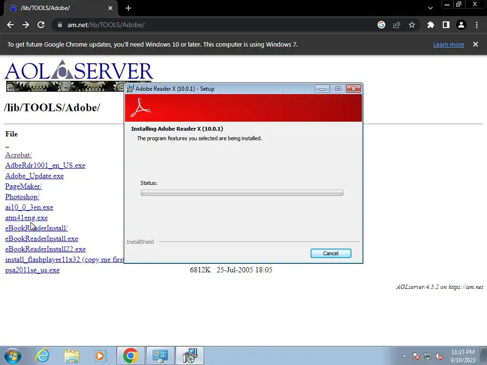Viewport: 487px width, 365px height.
Task: Click the File column header
Action: coord(11,134)
